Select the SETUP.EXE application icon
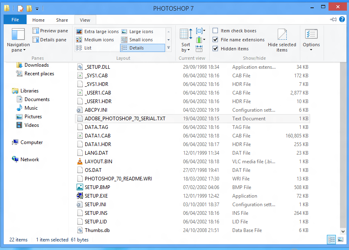 [80, 196]
